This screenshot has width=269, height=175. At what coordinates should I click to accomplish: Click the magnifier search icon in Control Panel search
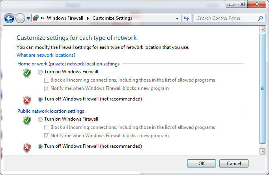tap(260, 18)
